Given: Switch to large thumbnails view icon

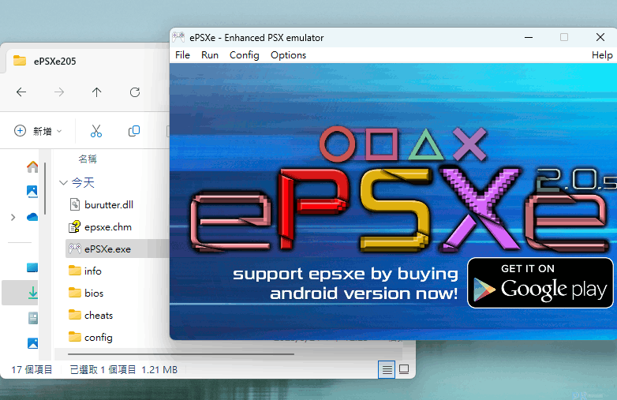Looking at the screenshot, I should point(404,369).
